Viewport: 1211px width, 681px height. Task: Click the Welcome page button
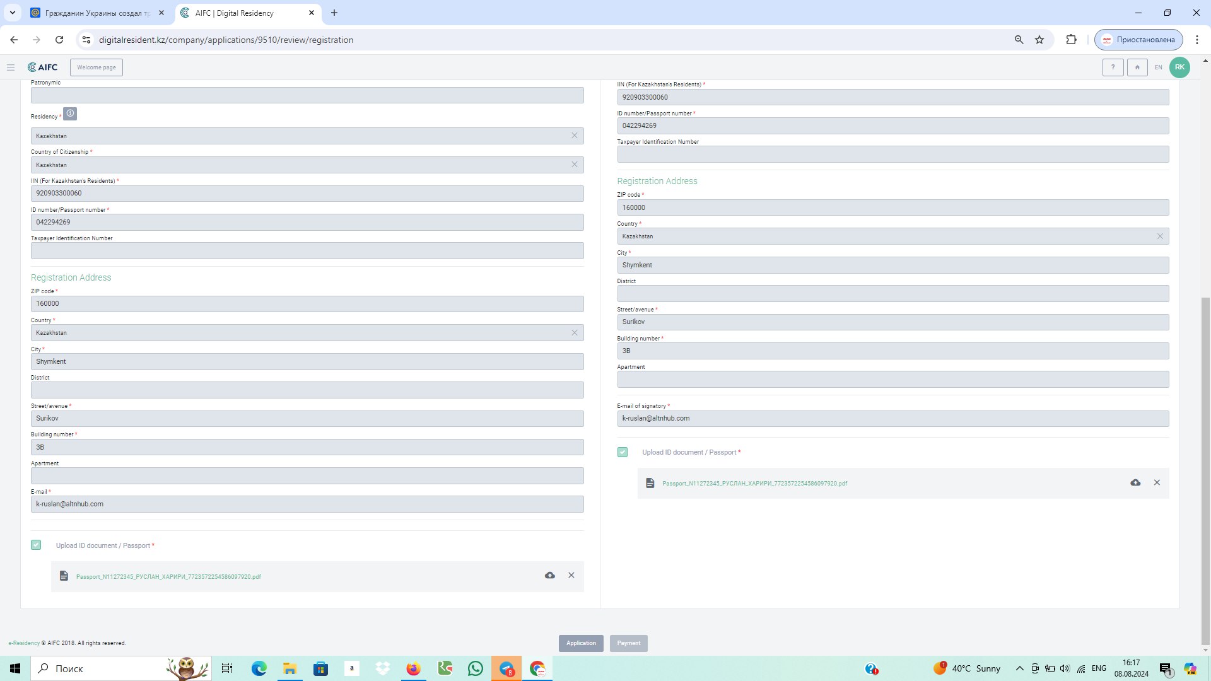point(97,67)
